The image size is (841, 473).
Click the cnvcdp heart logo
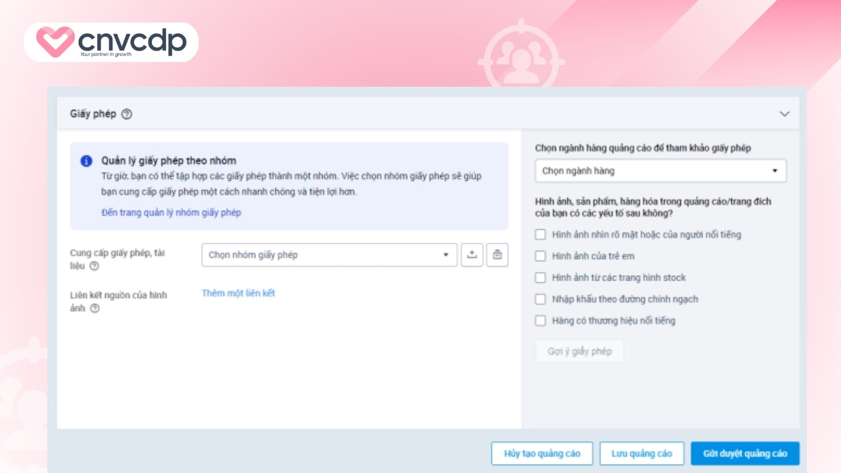54,42
